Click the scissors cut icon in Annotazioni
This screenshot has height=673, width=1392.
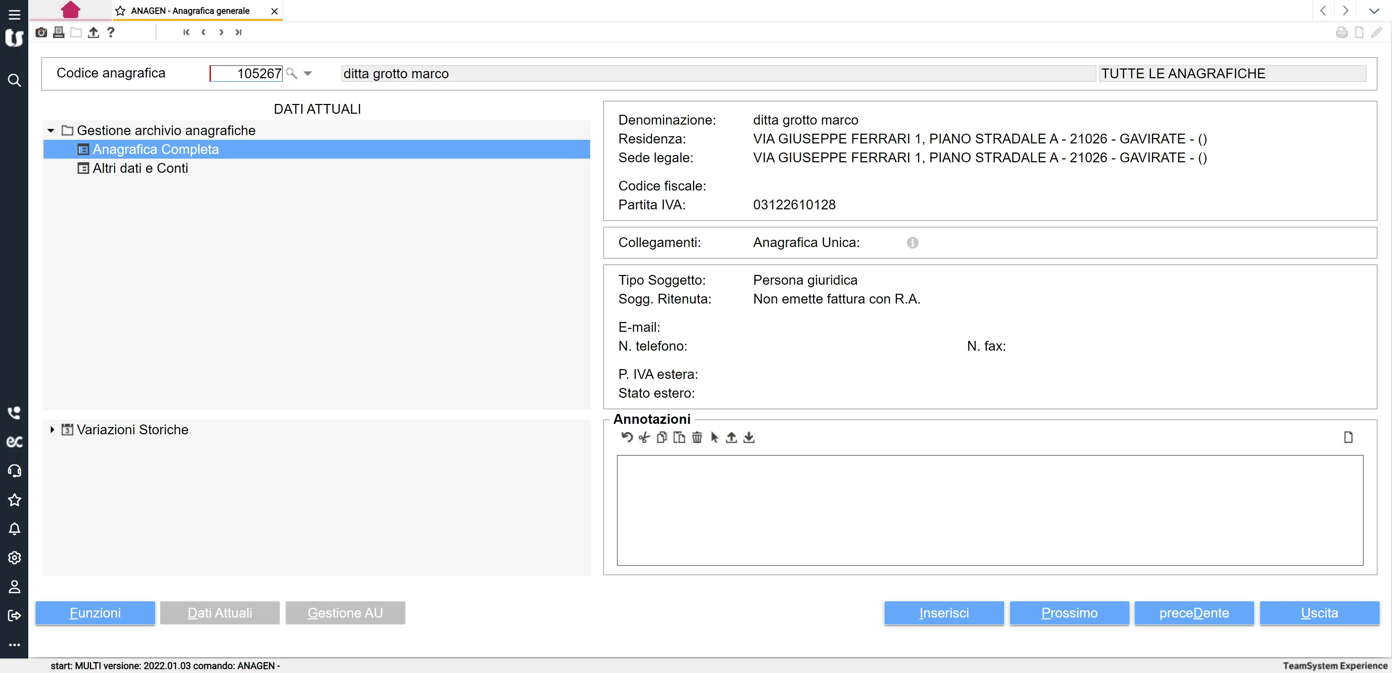(x=644, y=438)
